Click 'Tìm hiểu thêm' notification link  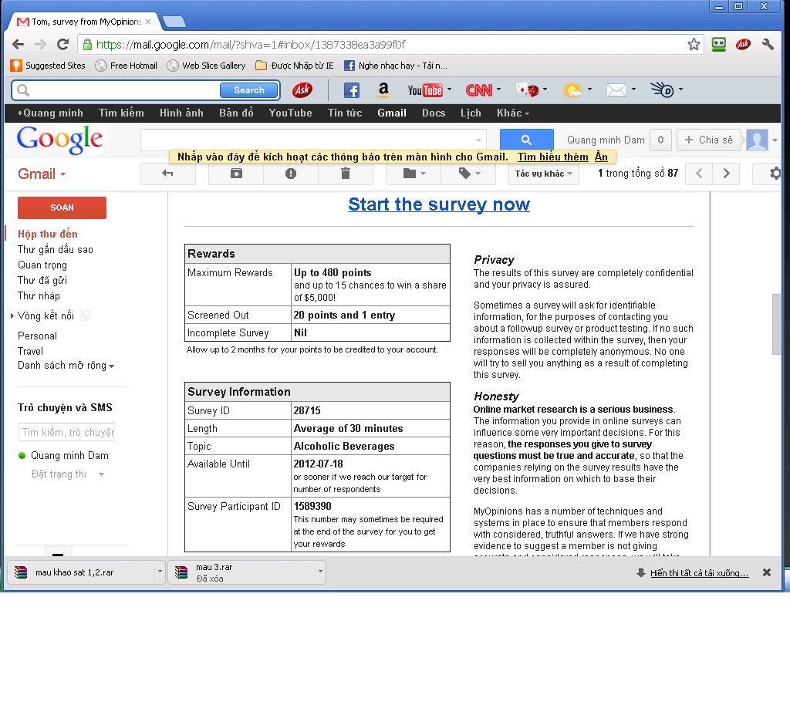tap(552, 157)
